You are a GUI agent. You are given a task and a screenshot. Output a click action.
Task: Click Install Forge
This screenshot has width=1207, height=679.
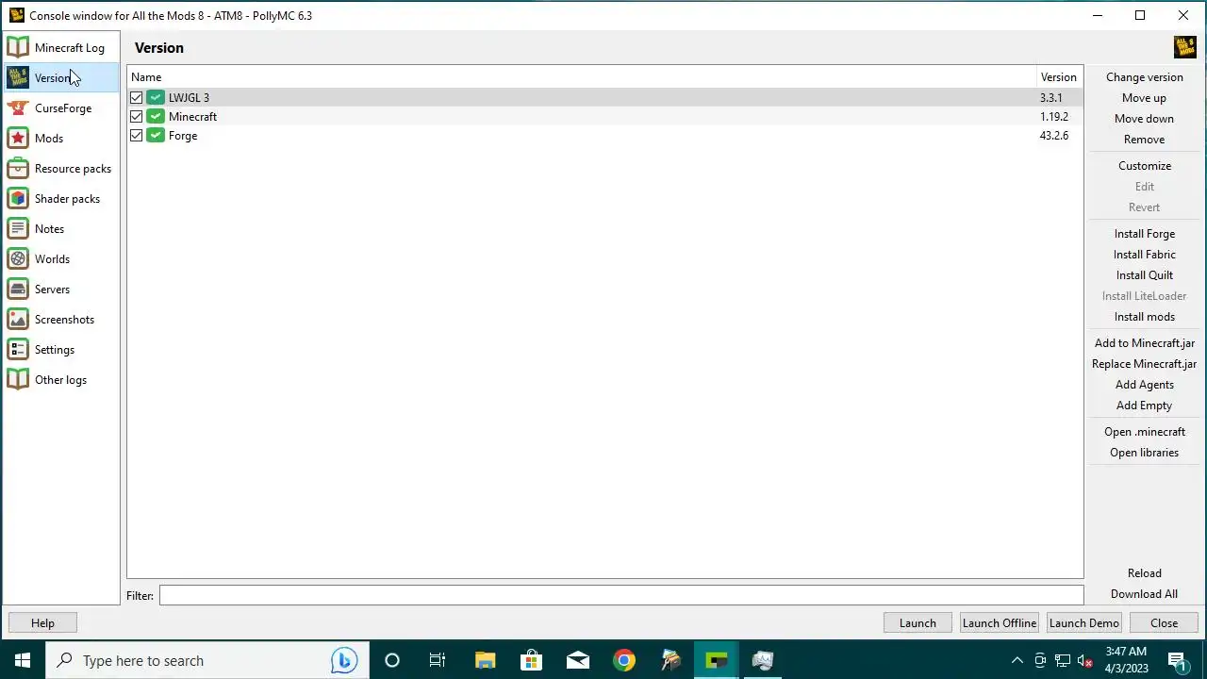point(1144,234)
